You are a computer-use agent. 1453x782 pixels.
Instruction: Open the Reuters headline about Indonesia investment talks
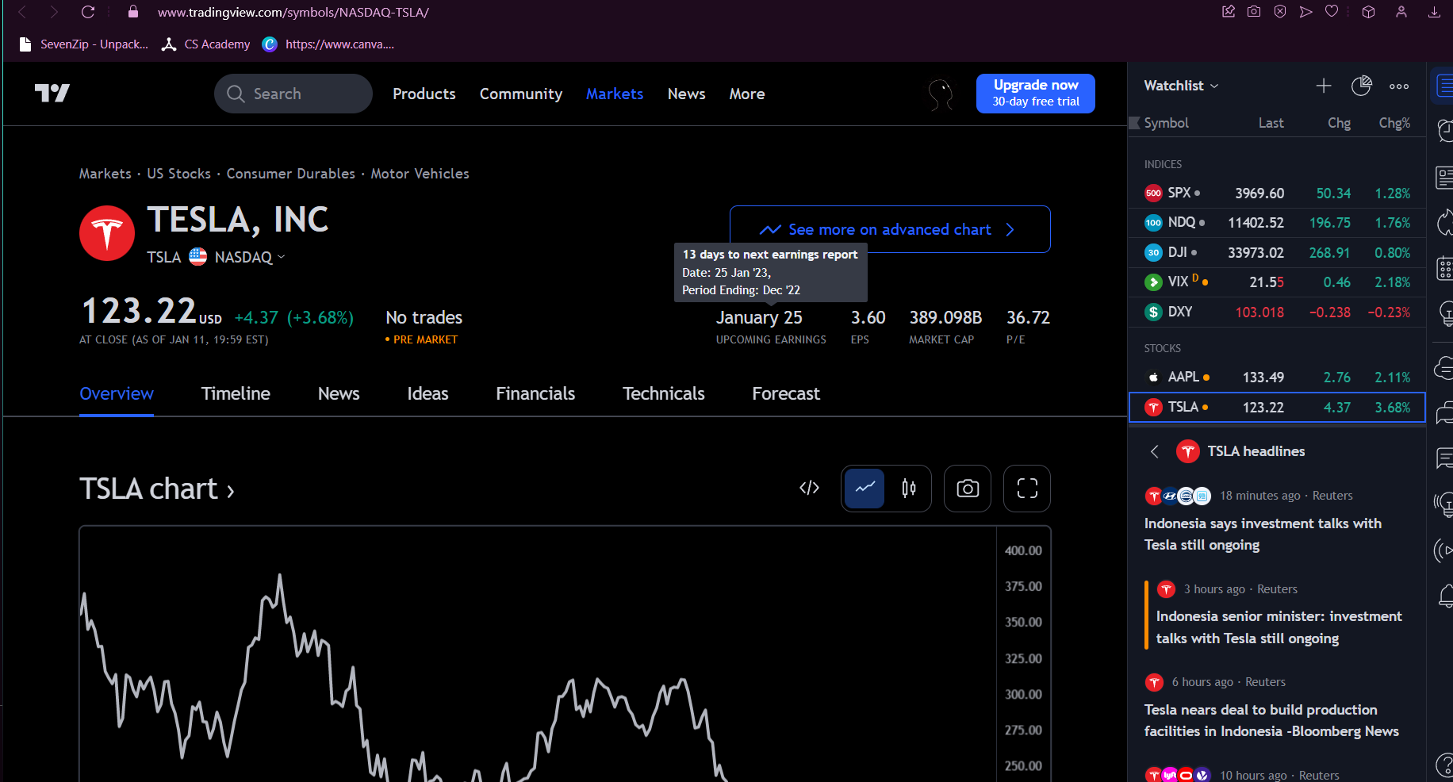point(1263,534)
